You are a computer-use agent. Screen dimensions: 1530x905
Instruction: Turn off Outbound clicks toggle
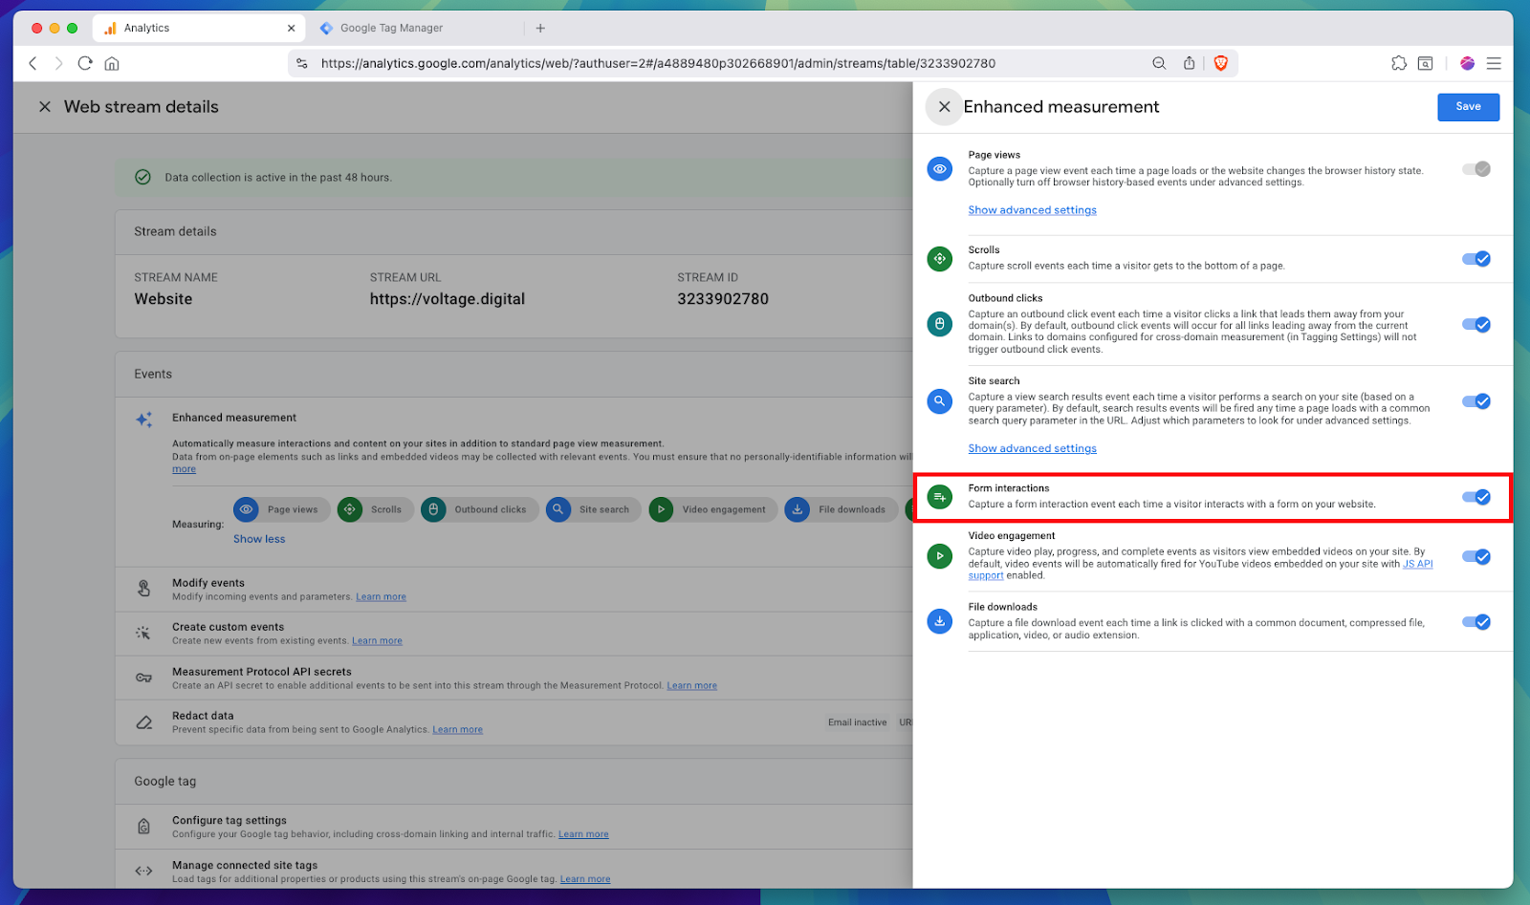[1476, 325]
